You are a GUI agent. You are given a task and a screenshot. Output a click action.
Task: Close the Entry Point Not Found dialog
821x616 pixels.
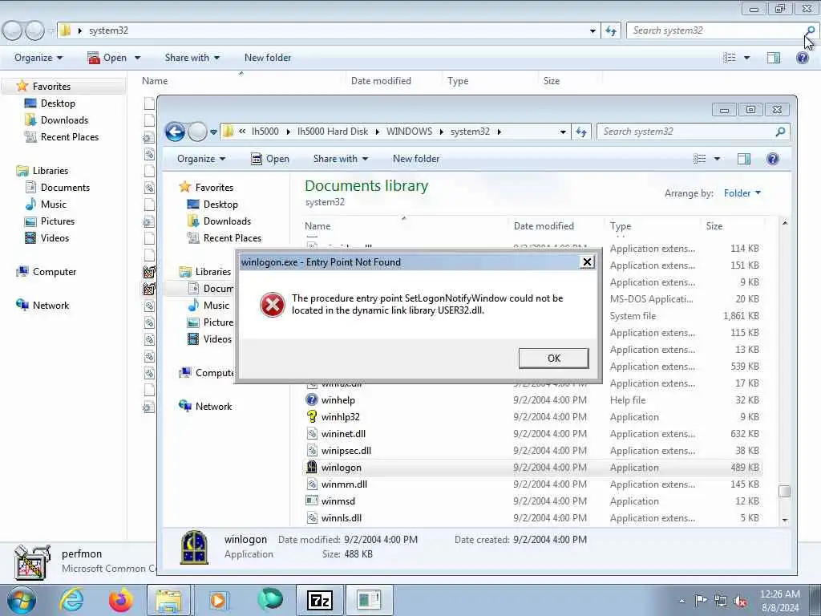[x=588, y=262]
